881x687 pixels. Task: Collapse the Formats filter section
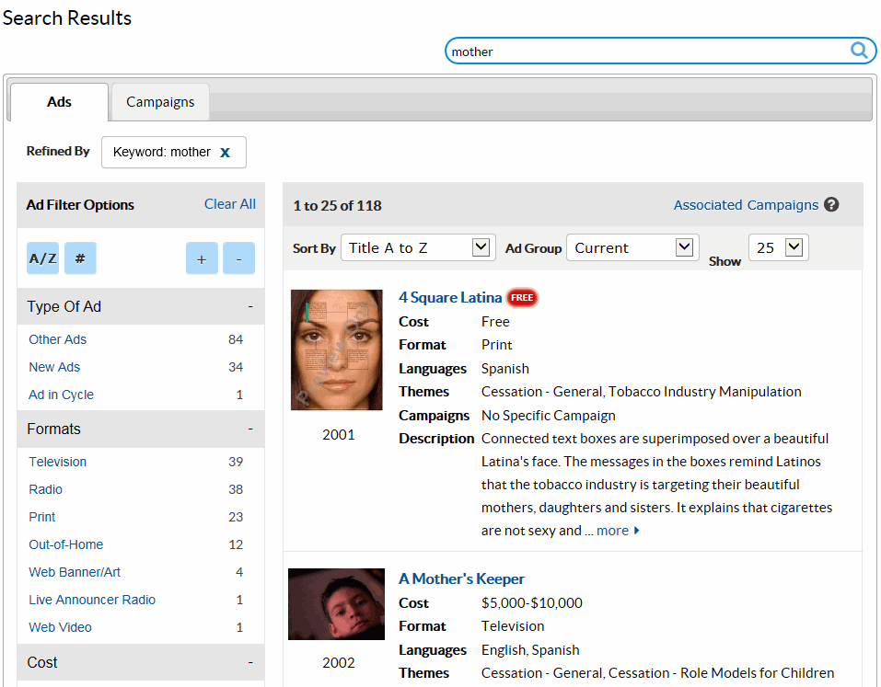pos(249,429)
